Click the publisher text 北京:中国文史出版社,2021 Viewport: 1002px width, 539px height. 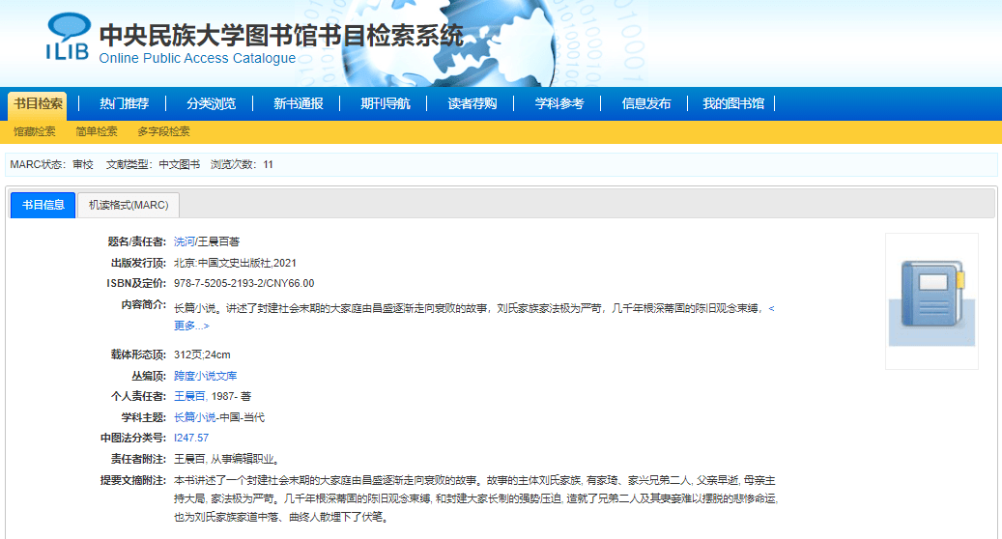point(235,263)
